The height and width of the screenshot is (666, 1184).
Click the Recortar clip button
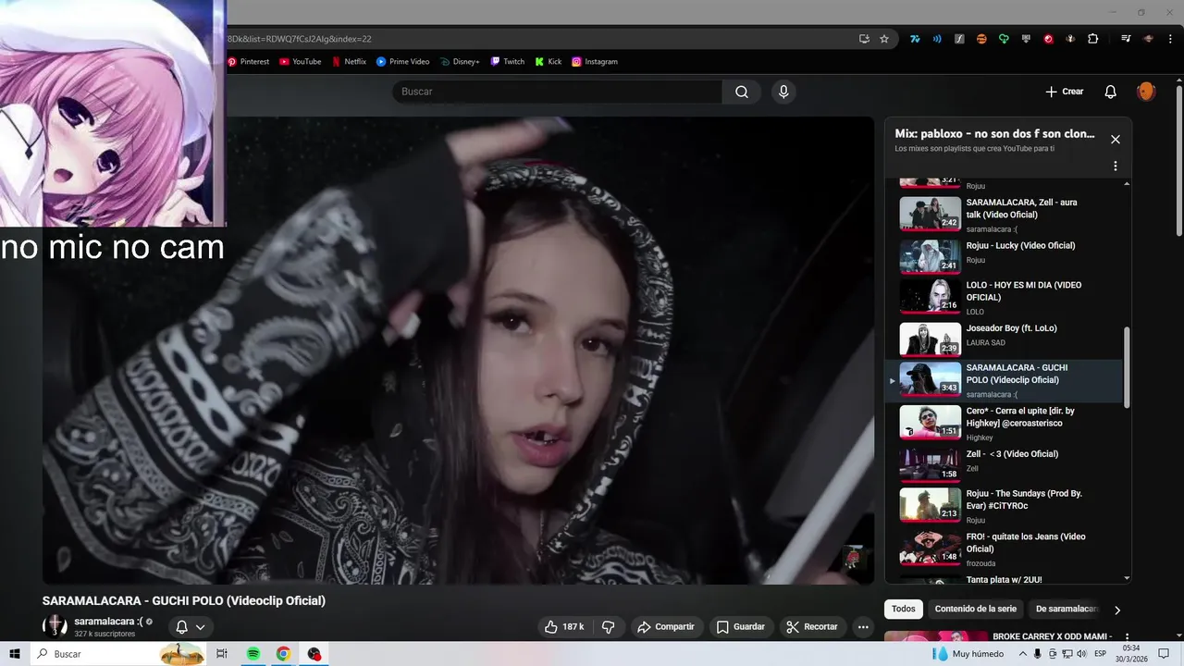(x=812, y=627)
